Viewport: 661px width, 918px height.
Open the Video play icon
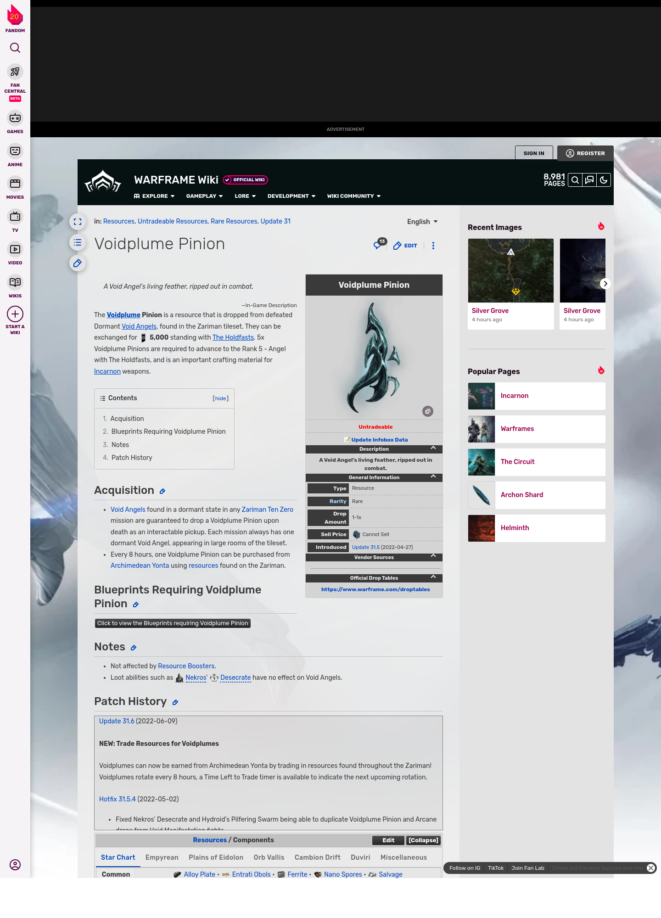point(15,249)
